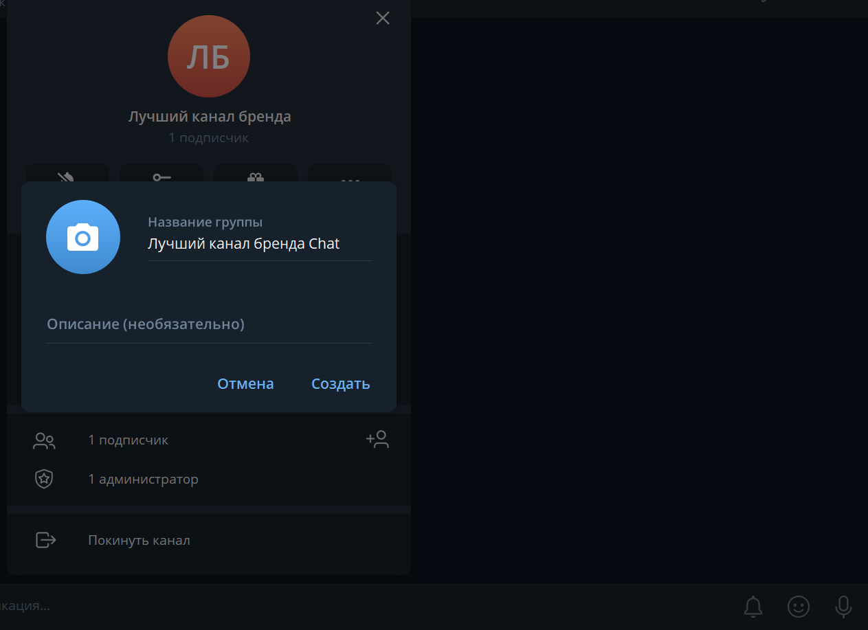Mute channel notifications with the bell icon
Viewport: 868px width, 630px height.
coord(67,178)
